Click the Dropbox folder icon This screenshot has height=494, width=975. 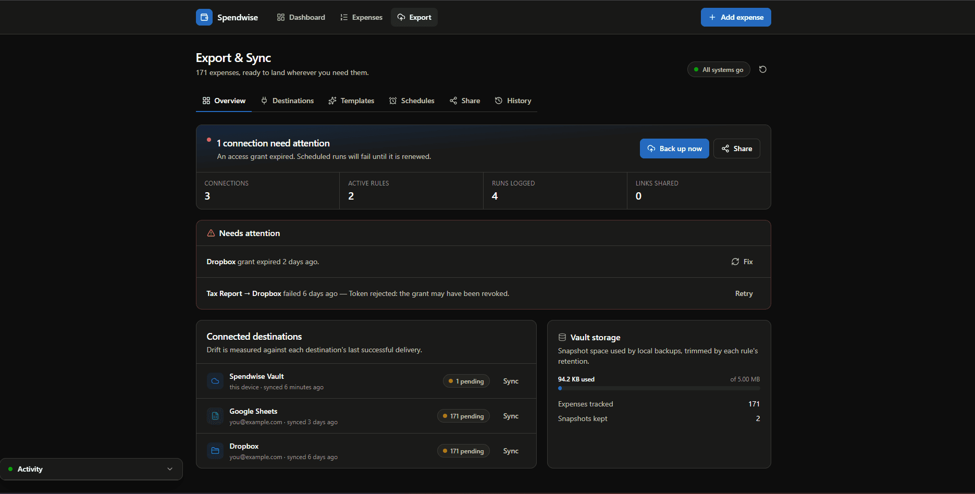pos(215,451)
